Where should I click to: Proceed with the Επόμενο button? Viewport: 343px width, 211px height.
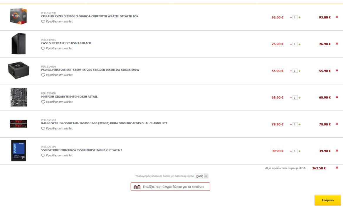[x=328, y=200]
